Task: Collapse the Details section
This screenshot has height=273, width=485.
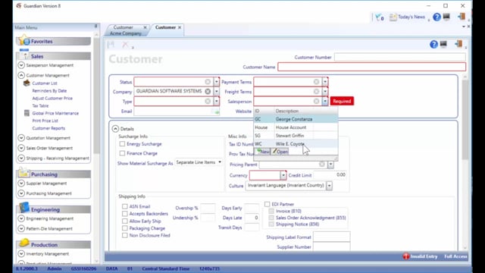Action: (x=115, y=129)
